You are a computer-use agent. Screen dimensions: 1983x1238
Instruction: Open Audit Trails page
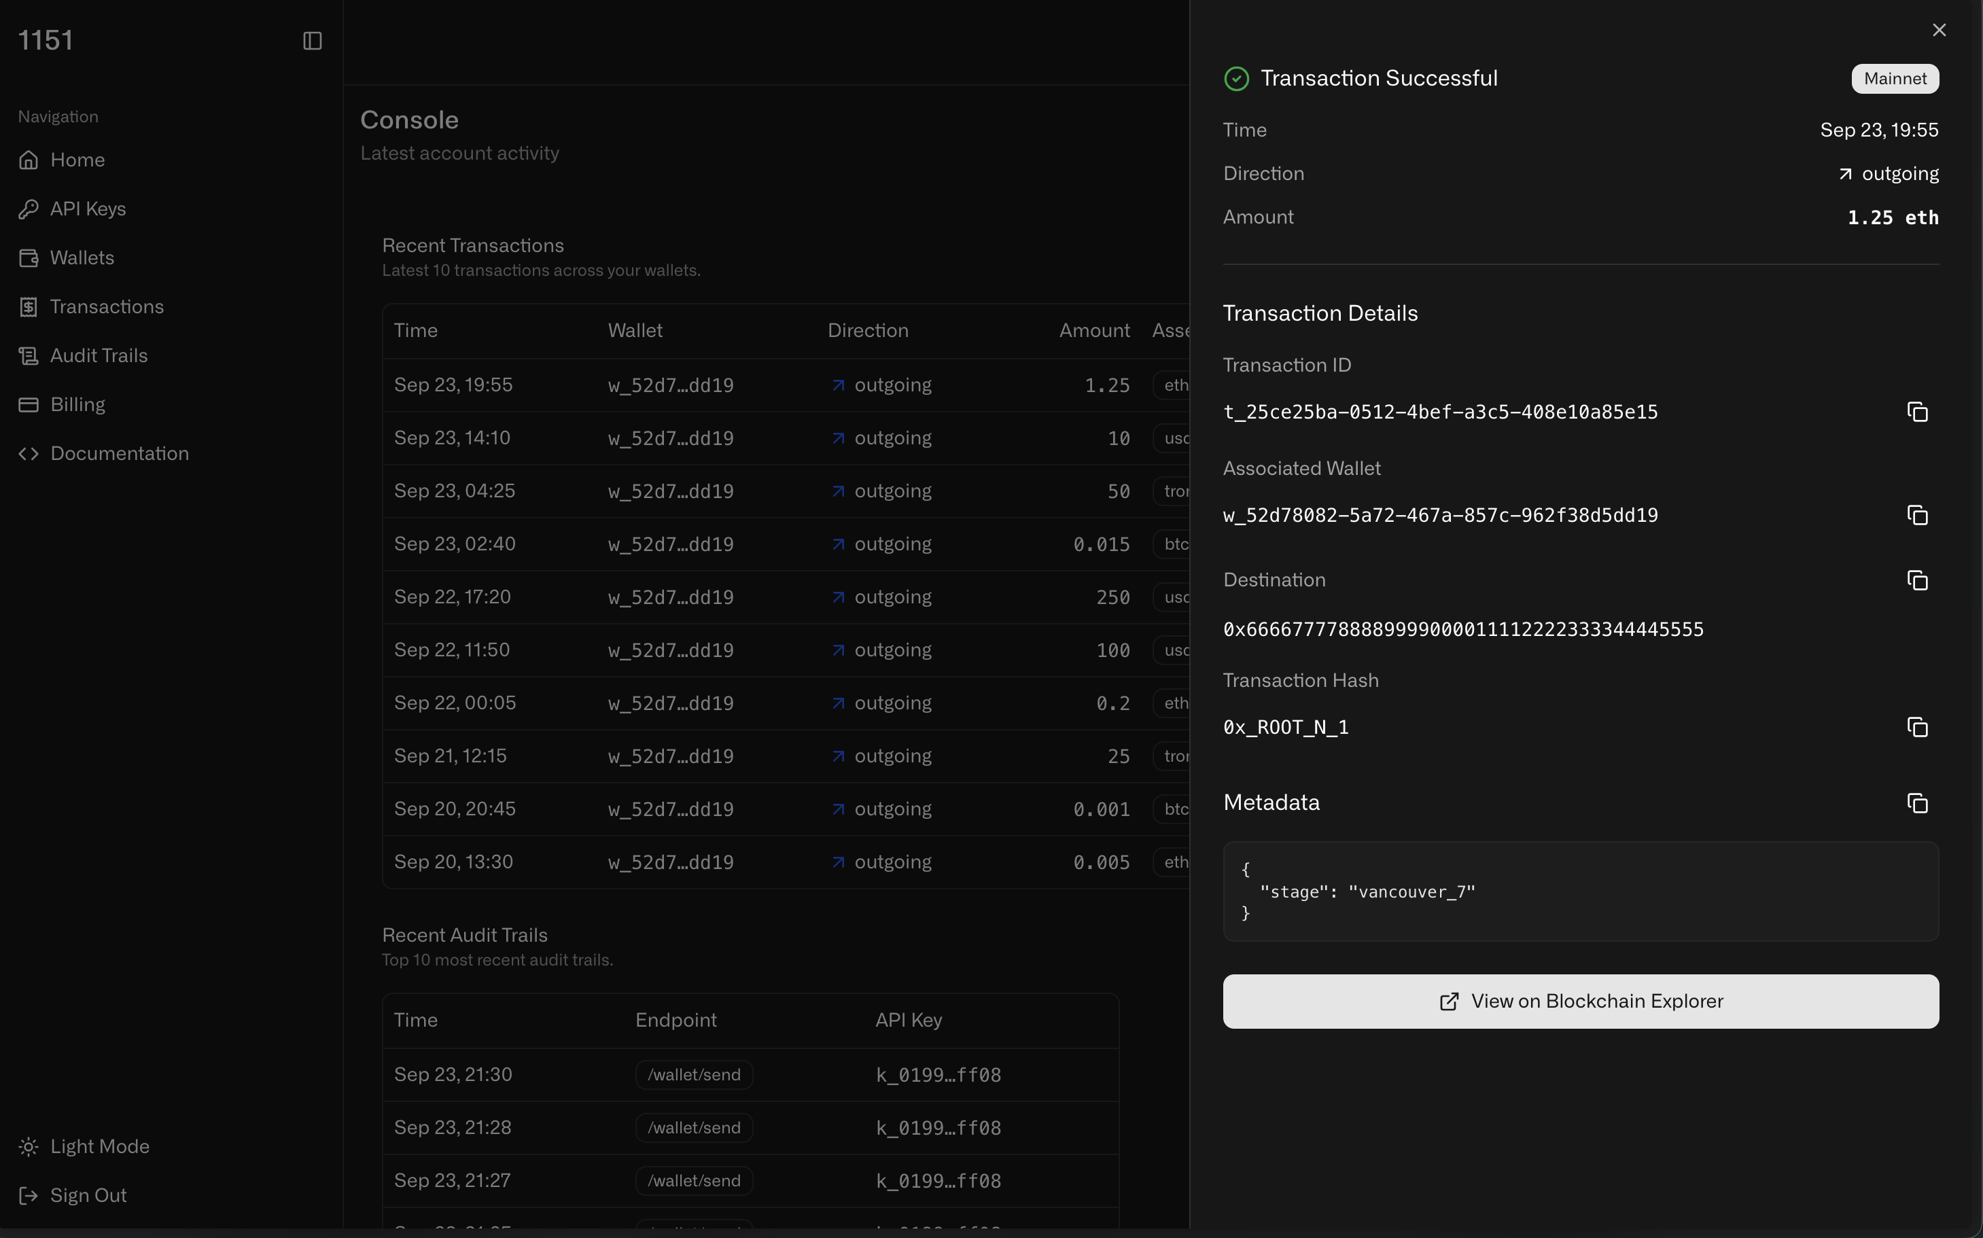click(x=84, y=355)
